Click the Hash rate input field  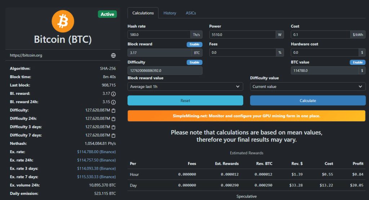[x=159, y=35]
